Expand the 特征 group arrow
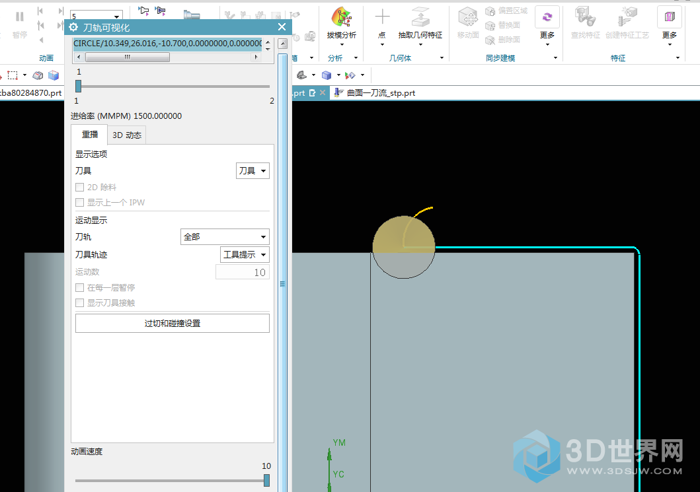This screenshot has height=492, width=700. pos(678,58)
